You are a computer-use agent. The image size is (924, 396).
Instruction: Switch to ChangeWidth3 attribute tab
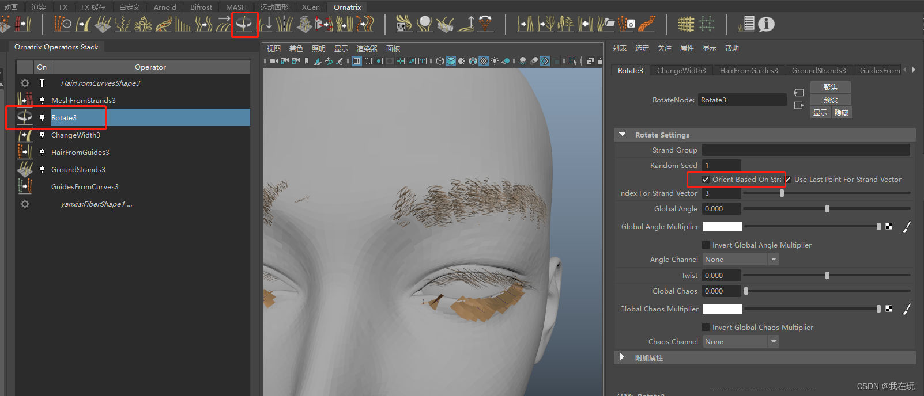[x=681, y=71]
